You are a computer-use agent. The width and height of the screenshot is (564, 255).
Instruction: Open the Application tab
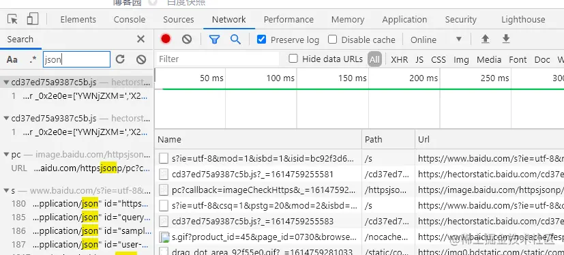pyautogui.click(x=404, y=19)
